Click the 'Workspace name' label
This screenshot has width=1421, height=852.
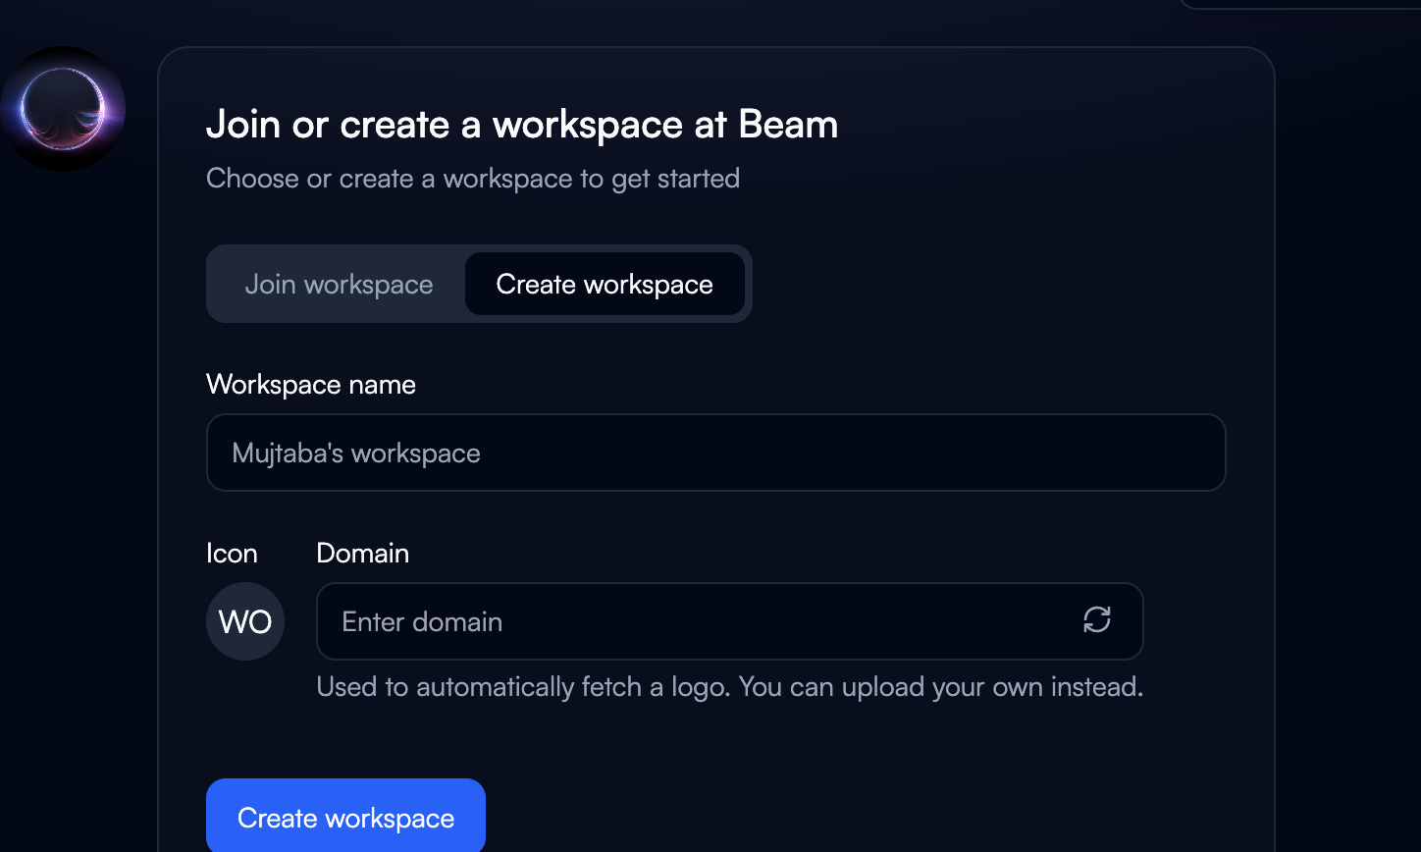(311, 385)
